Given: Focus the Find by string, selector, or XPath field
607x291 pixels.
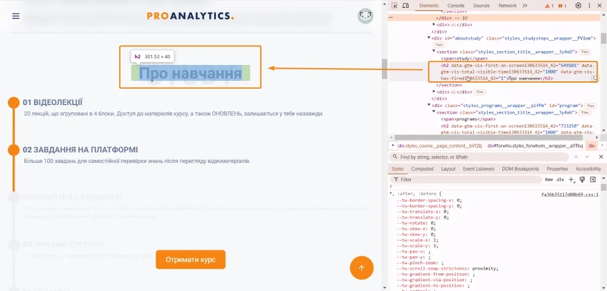Looking at the screenshot, I should coord(479,157).
